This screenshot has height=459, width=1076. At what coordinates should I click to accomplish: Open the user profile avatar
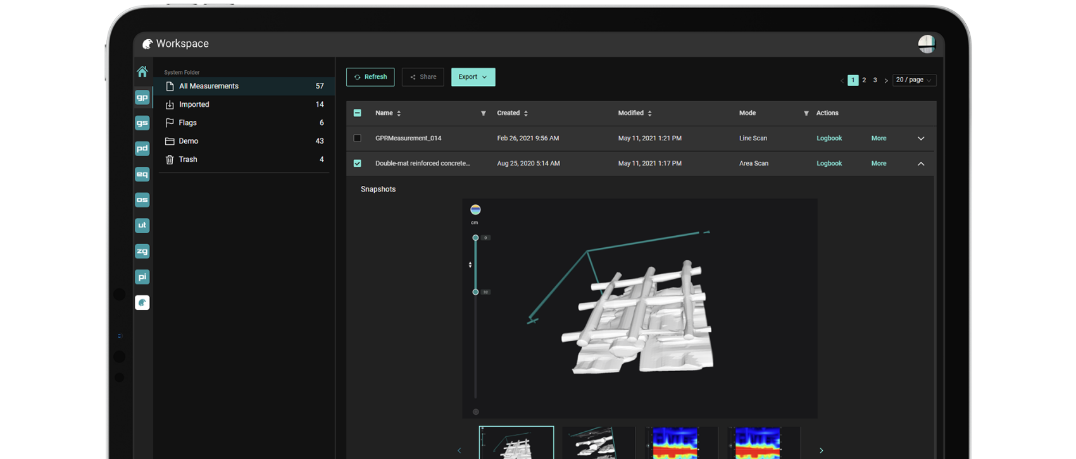pyautogui.click(x=927, y=44)
